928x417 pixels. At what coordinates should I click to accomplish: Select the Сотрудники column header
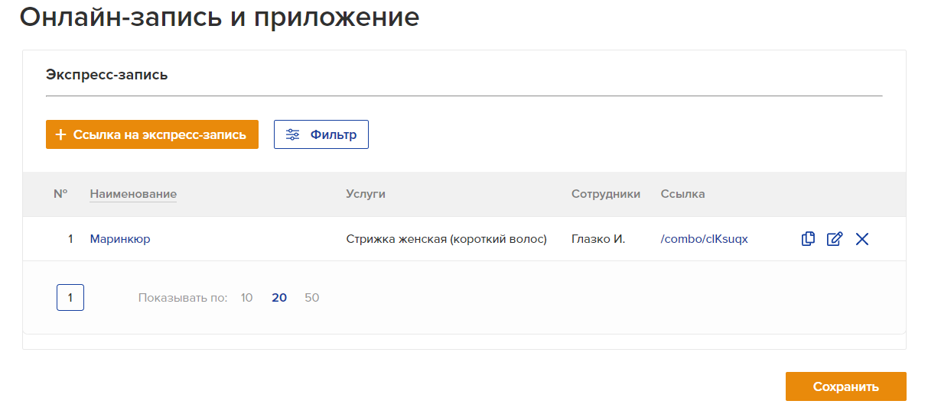606,194
